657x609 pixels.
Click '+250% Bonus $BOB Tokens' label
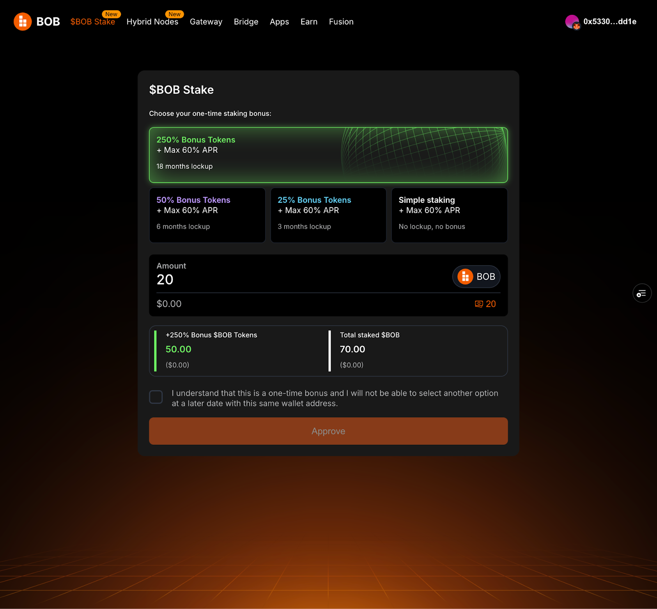(211, 335)
